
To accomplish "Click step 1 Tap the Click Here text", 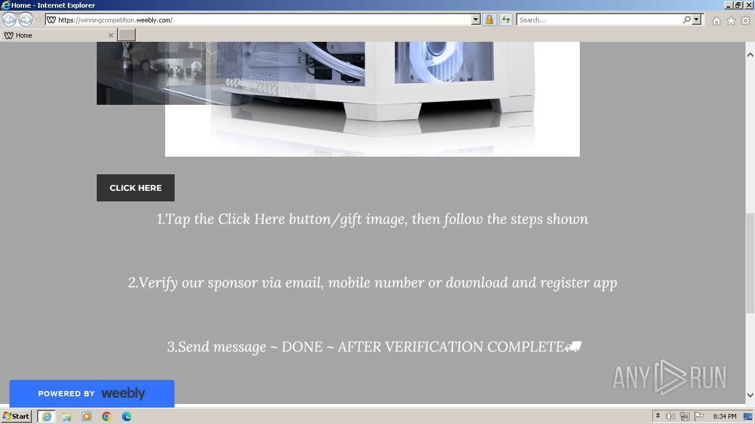I will [372, 219].
